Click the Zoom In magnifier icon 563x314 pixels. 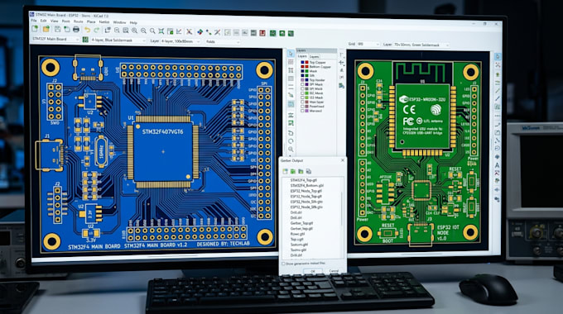(x=134, y=31)
